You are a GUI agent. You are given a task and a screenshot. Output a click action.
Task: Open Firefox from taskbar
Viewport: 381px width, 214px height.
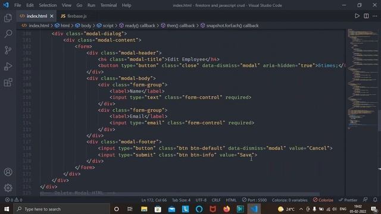pos(226,209)
